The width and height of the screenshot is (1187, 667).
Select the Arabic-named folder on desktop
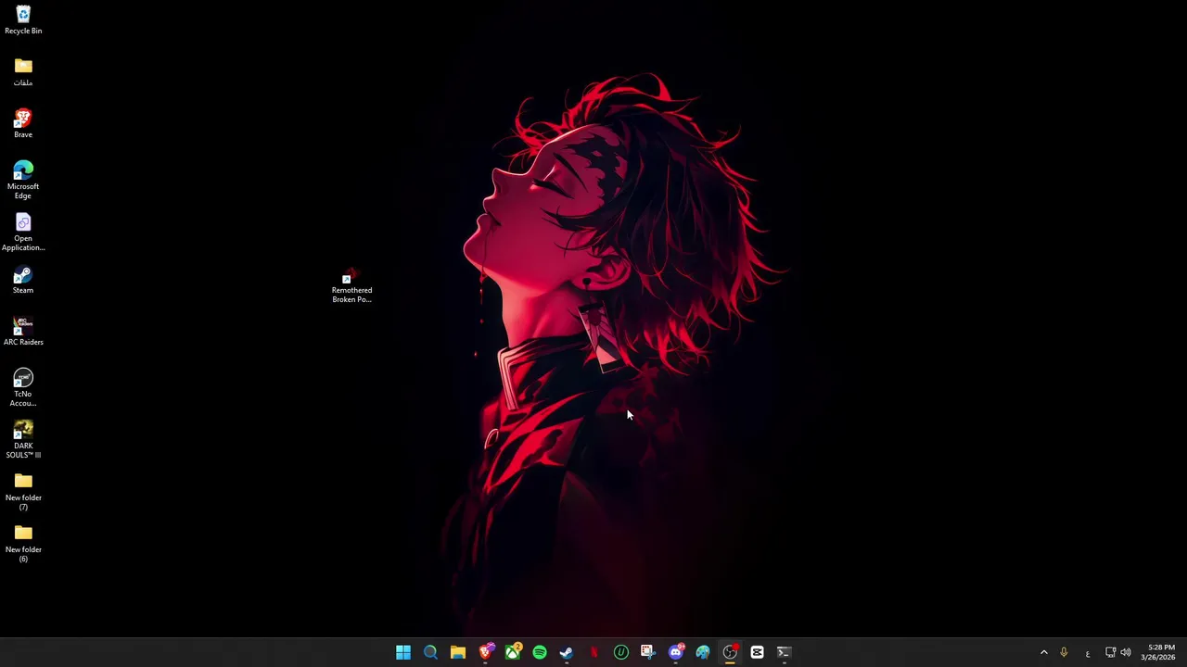[x=23, y=71]
